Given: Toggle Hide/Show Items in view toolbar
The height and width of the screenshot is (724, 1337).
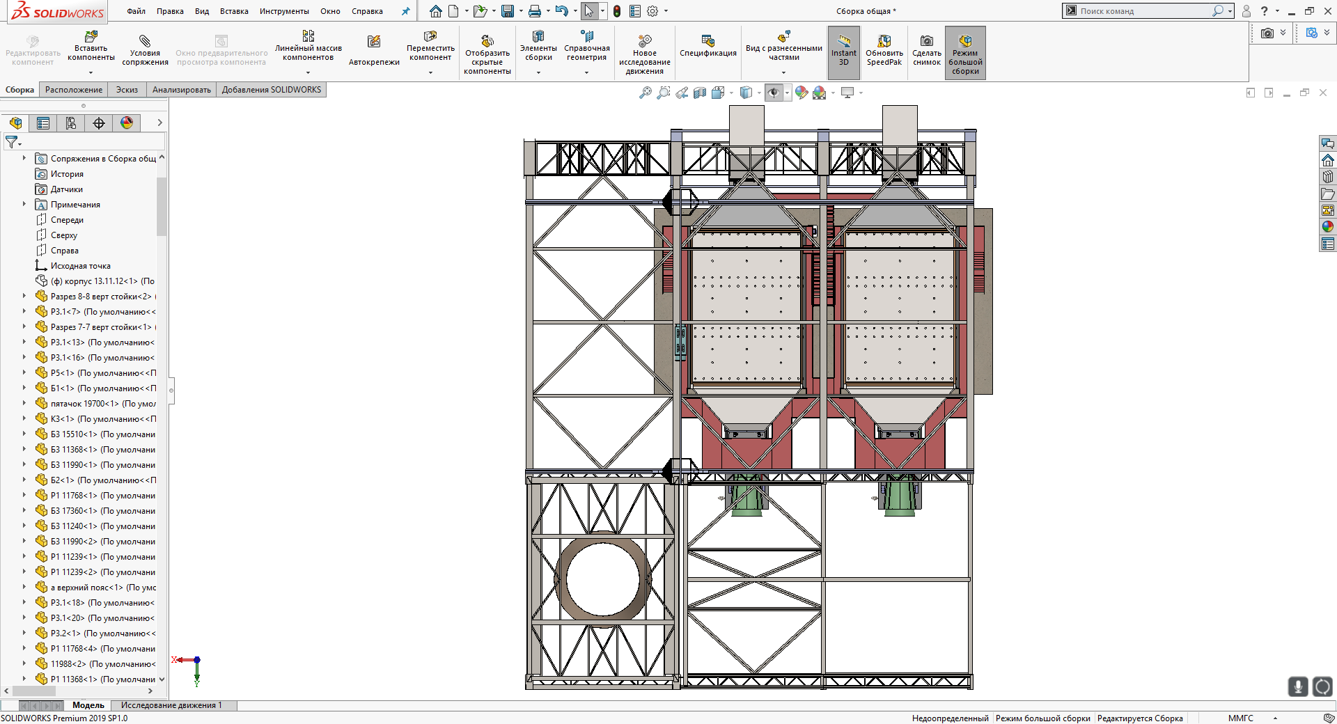Looking at the screenshot, I should (x=773, y=93).
